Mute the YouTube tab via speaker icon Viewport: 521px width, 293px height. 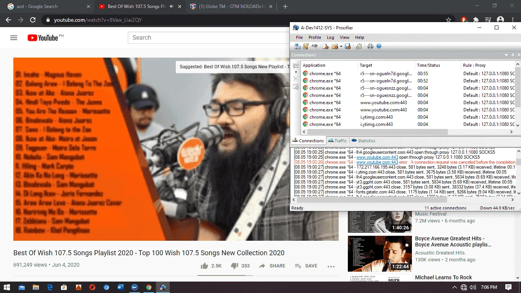(172, 6)
